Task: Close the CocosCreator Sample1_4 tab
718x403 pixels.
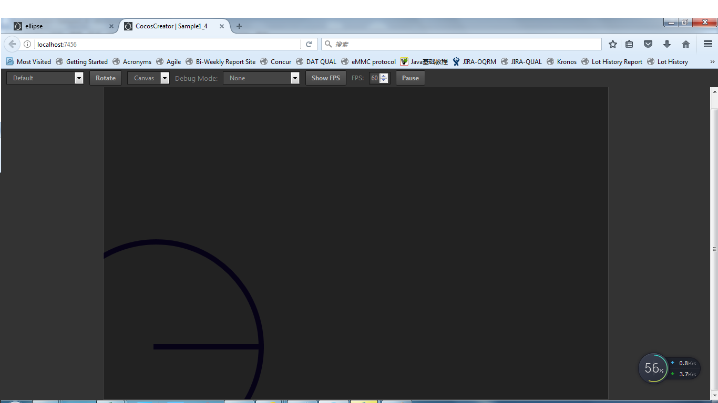Action: click(222, 26)
